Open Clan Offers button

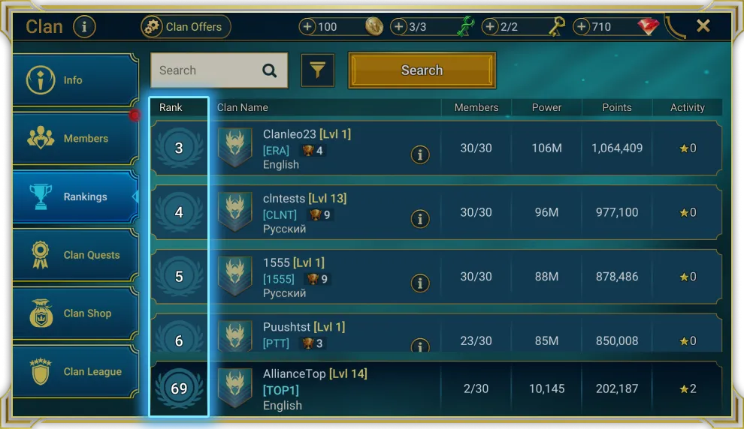coord(186,26)
